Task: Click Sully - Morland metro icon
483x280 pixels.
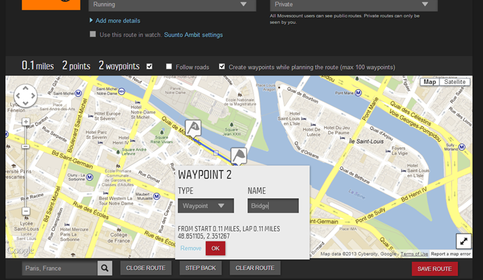Action: (x=462, y=147)
